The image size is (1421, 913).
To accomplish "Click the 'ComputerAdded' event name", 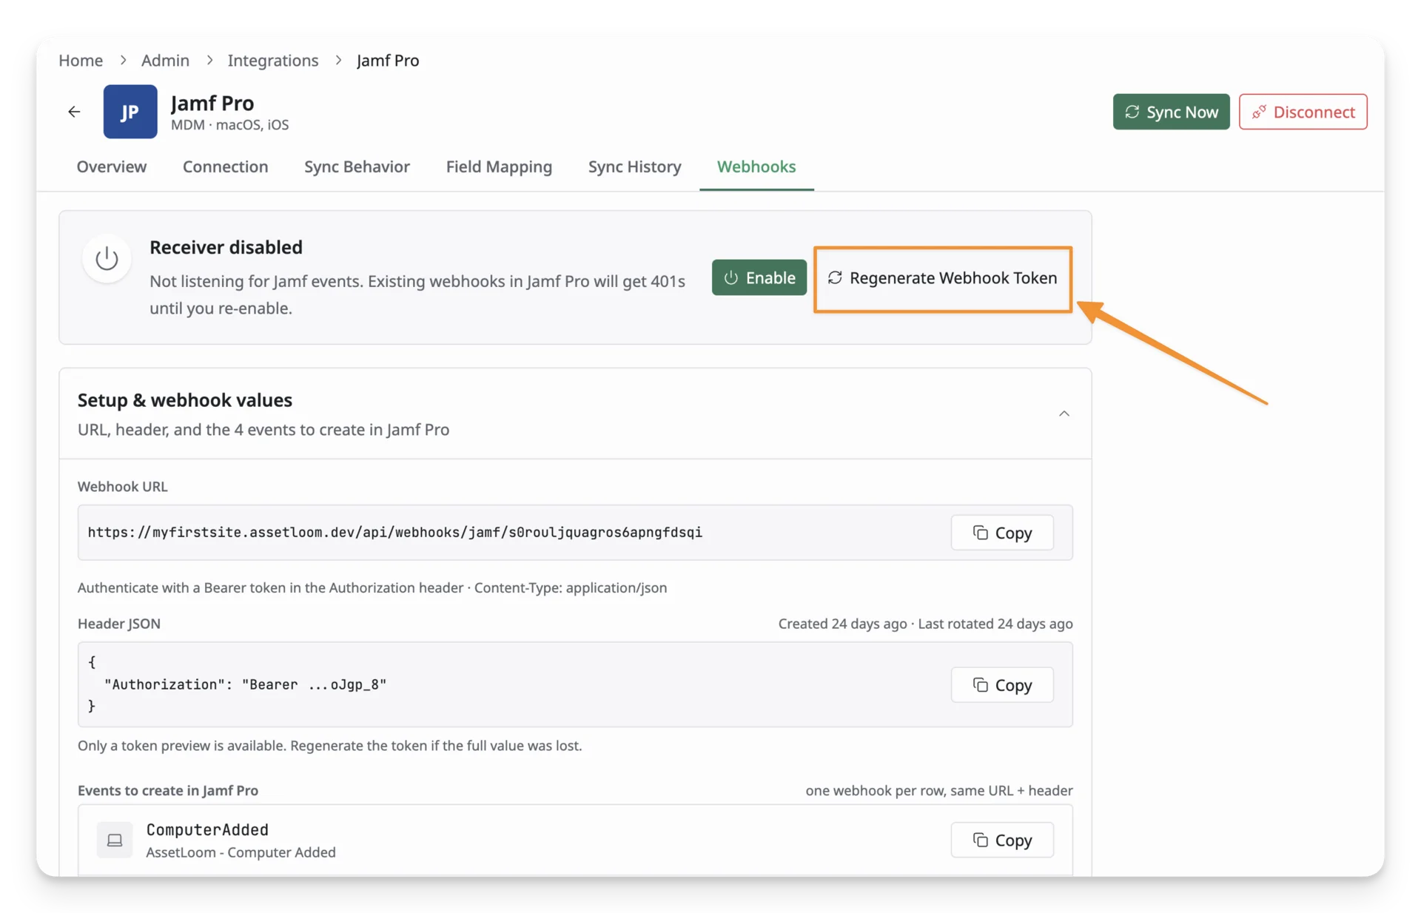I will coord(207,829).
